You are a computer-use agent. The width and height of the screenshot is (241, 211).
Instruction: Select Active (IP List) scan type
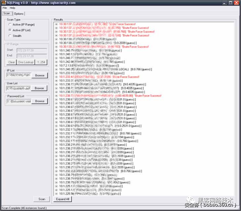point(10,30)
